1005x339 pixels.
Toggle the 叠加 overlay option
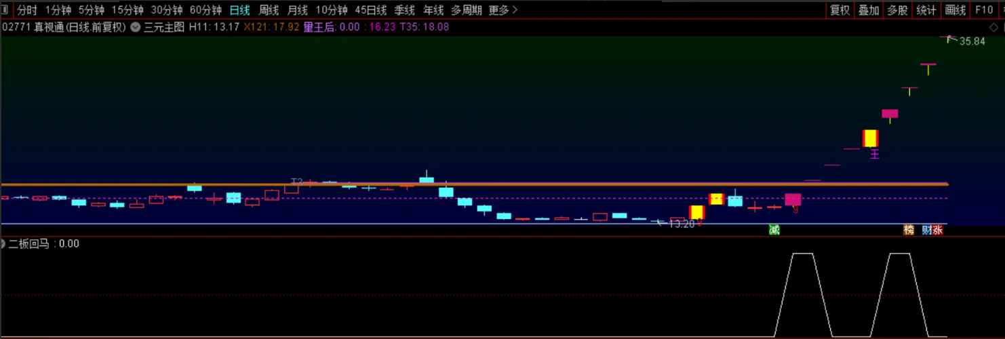point(868,10)
